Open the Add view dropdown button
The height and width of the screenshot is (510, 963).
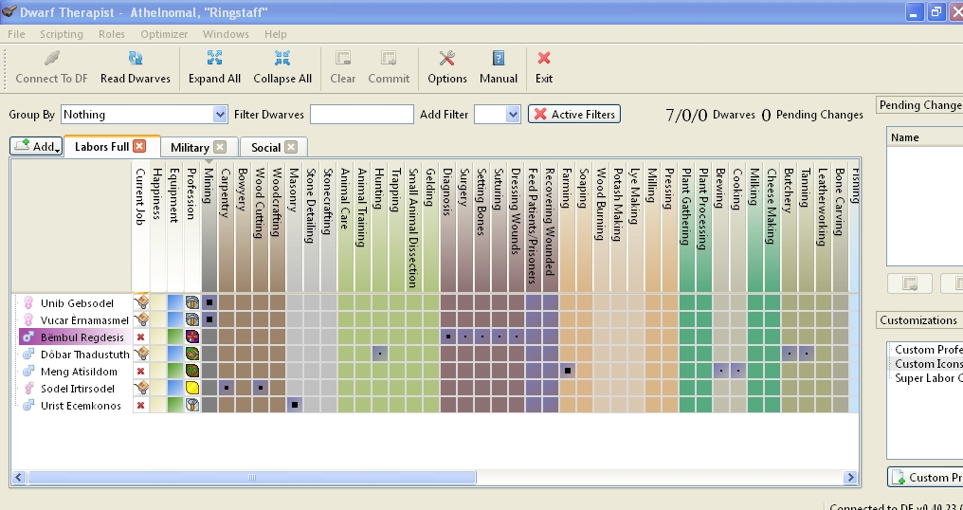(x=36, y=146)
